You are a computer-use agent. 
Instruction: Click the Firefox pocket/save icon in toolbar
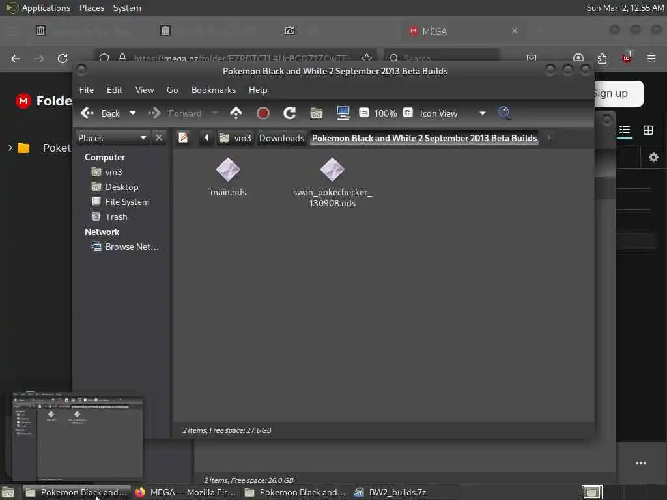point(532,58)
